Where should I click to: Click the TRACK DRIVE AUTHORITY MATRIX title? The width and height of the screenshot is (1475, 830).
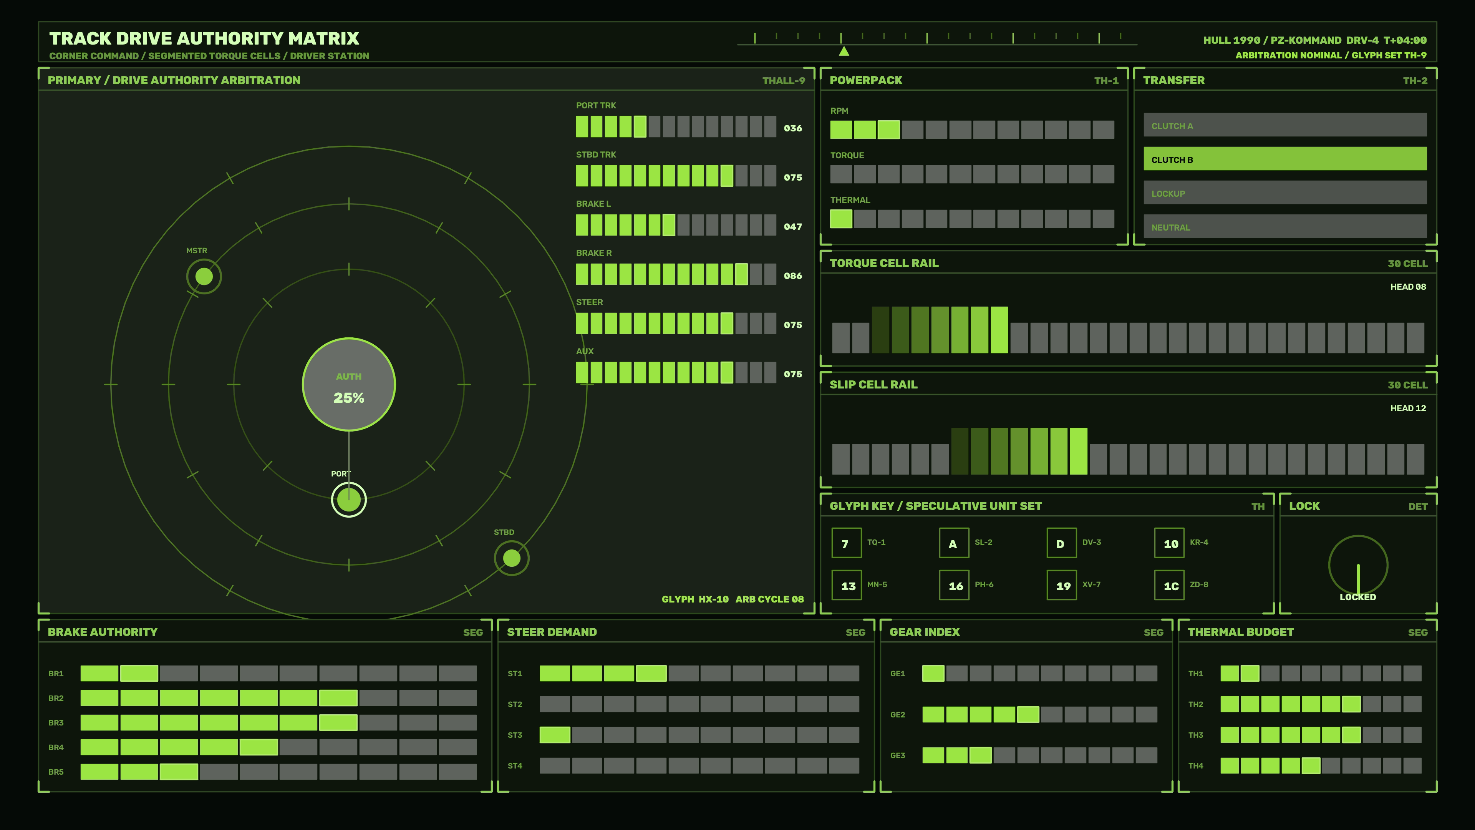204,38
